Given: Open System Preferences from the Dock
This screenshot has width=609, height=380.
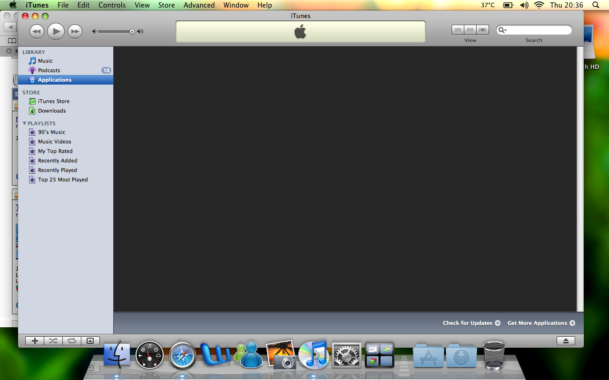Looking at the screenshot, I should pyautogui.click(x=346, y=355).
